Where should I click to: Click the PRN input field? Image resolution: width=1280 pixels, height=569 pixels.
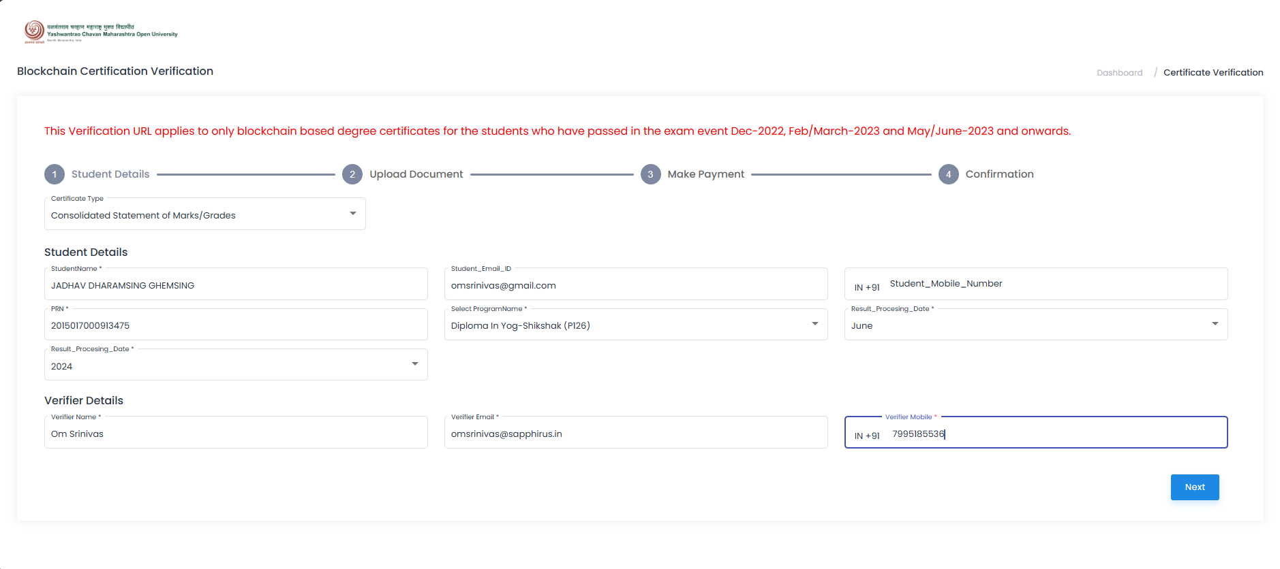coord(236,325)
